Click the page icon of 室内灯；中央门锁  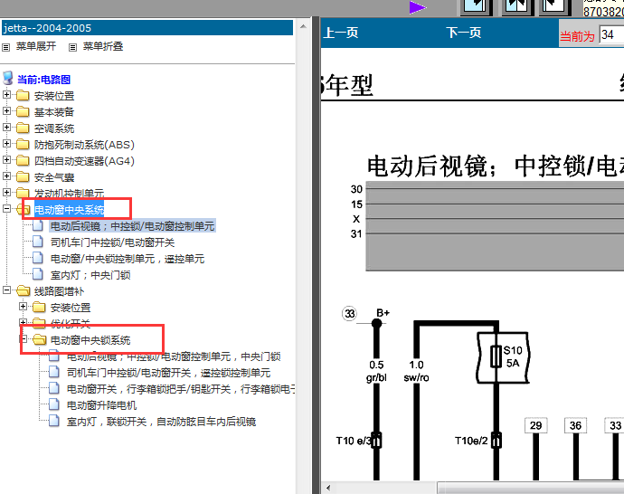tap(38, 275)
